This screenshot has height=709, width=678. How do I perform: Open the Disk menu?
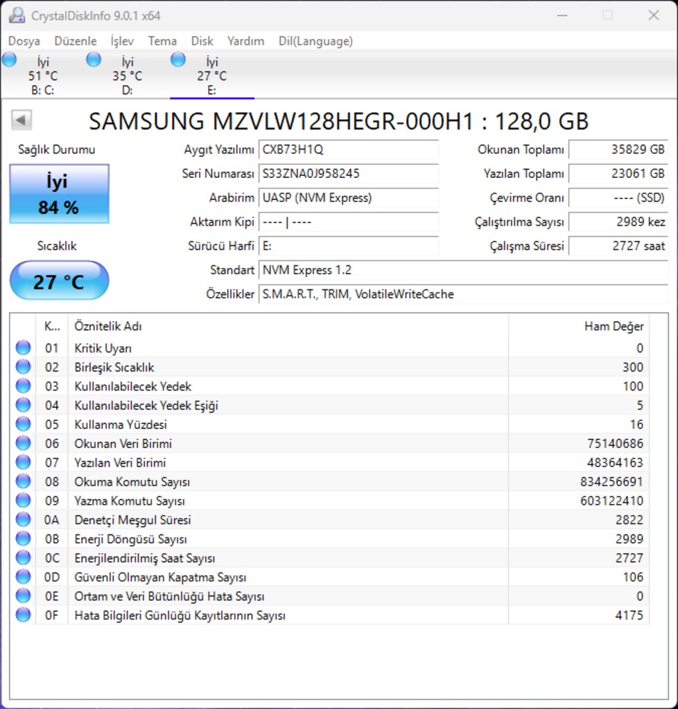(x=202, y=41)
